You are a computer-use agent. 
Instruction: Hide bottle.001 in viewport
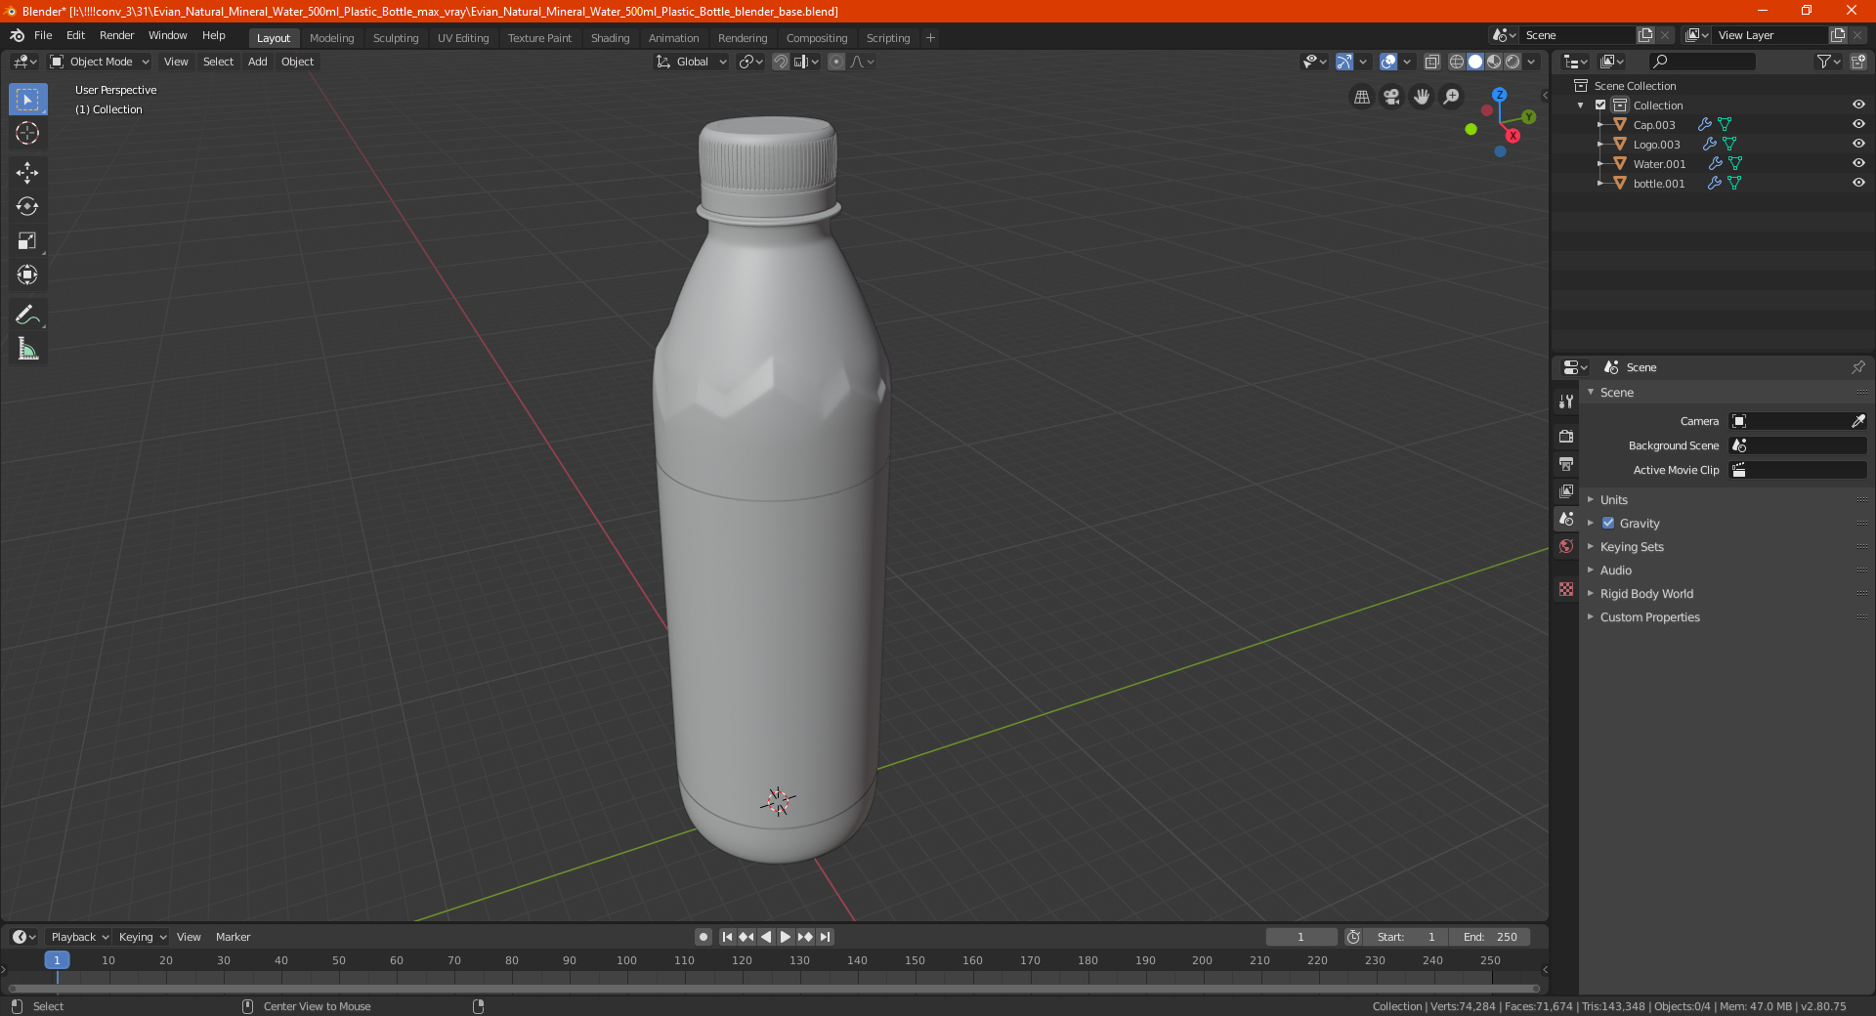pyautogui.click(x=1858, y=183)
